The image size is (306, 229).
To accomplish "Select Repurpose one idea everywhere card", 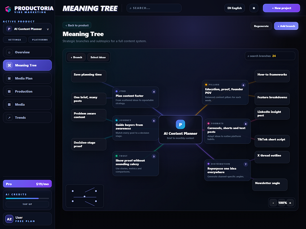I will 228,170.
